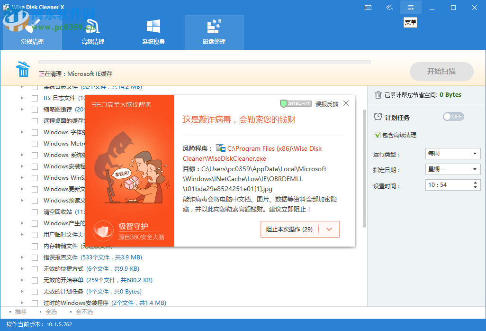Click the wrench settings icon in title bar

[389, 8]
